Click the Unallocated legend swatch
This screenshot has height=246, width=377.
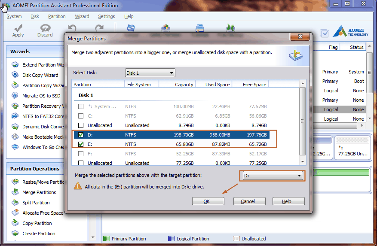pyautogui.click(x=236, y=239)
